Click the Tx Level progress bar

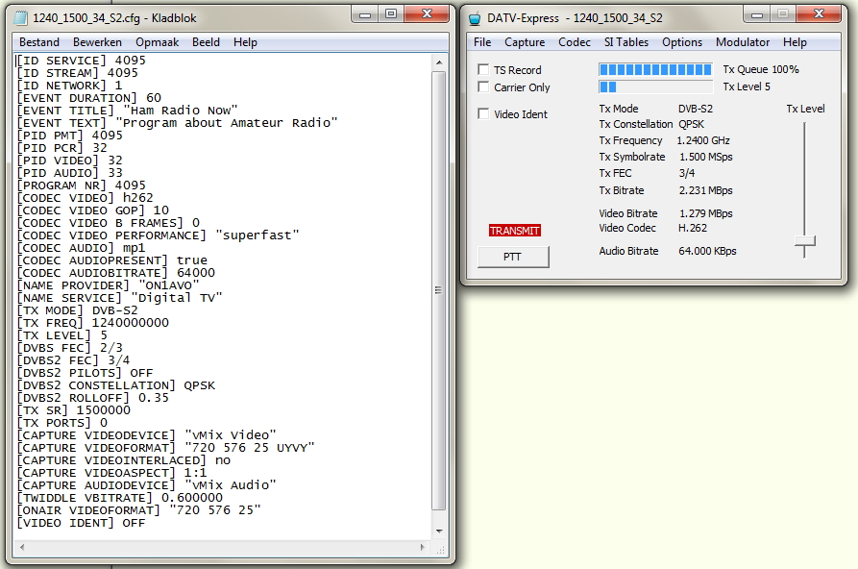click(x=656, y=87)
